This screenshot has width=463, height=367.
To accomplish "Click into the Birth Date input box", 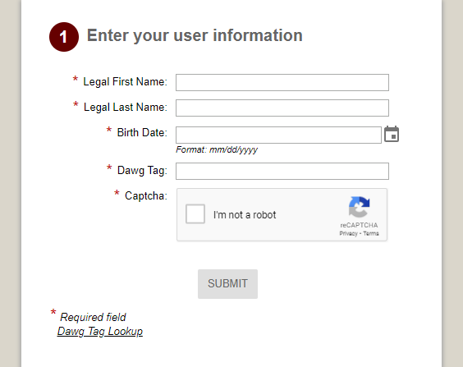I will click(x=278, y=135).
